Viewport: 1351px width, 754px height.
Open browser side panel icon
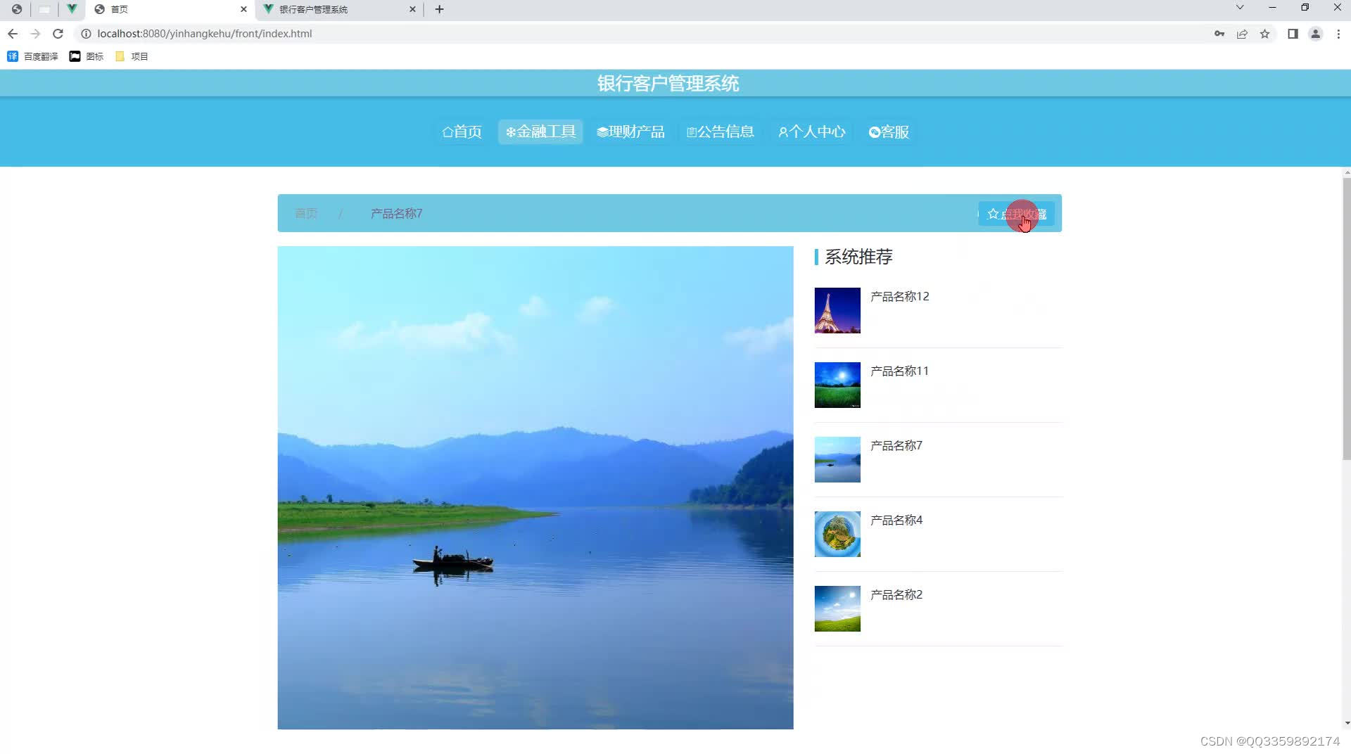click(x=1293, y=34)
